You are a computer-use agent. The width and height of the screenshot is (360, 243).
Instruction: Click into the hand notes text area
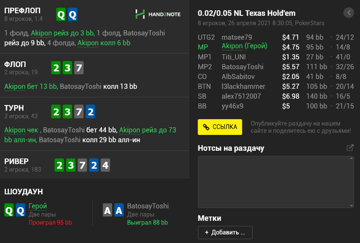[x=274, y=182]
